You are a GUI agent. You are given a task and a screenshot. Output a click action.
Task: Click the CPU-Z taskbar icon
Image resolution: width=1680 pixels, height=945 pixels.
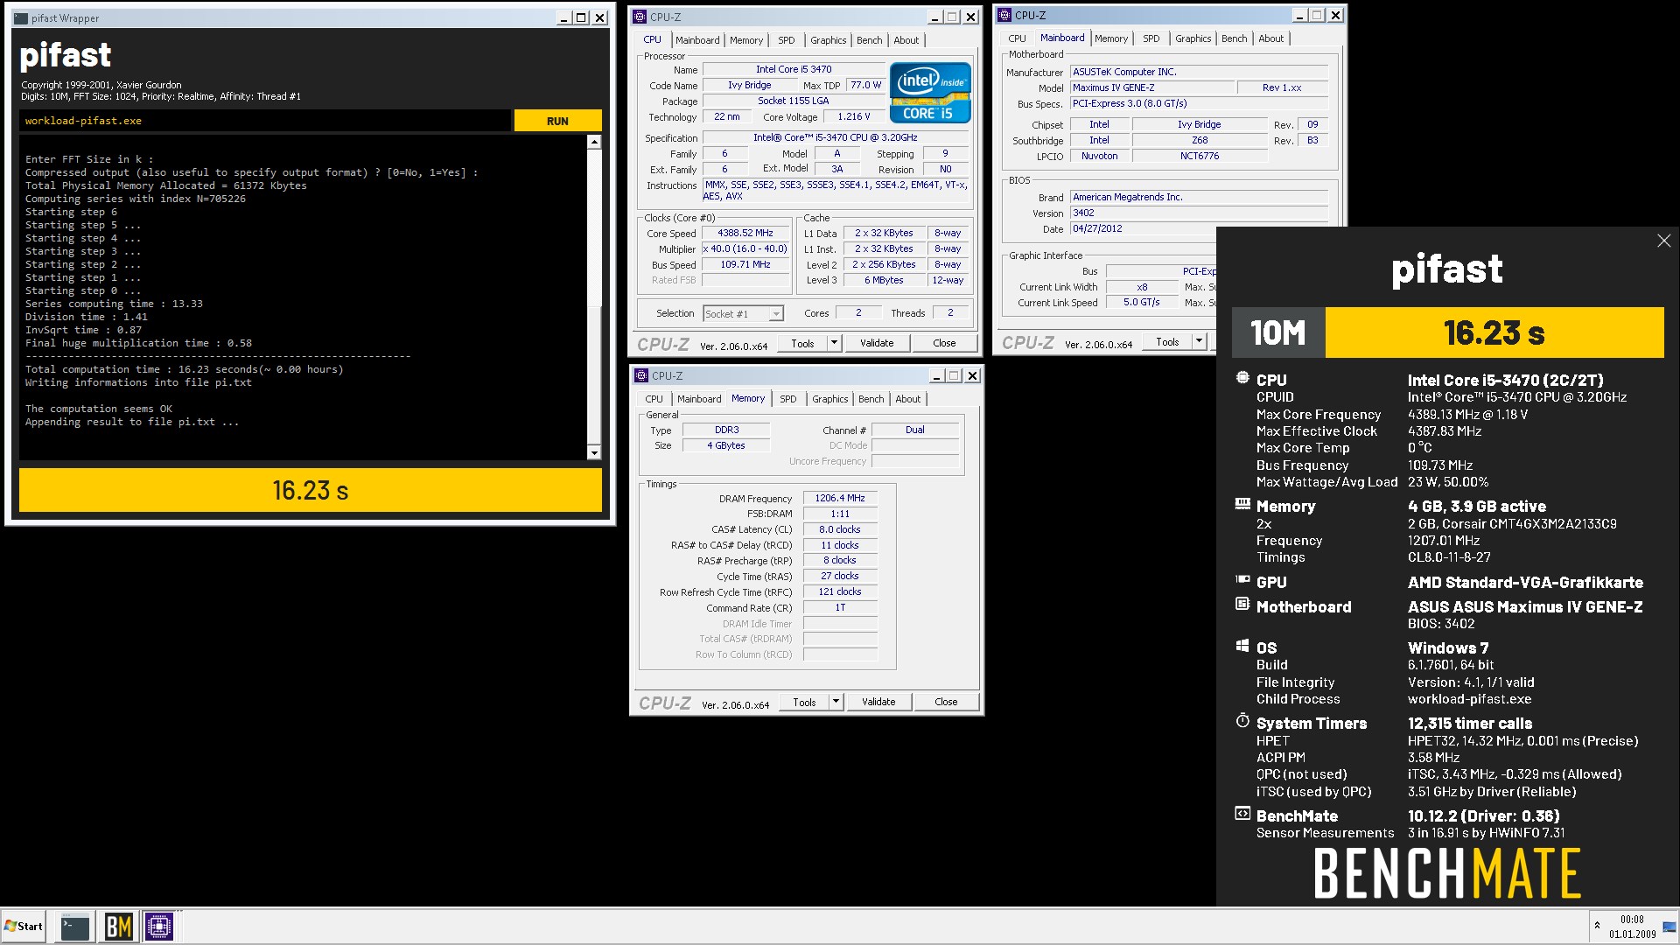[x=159, y=926]
